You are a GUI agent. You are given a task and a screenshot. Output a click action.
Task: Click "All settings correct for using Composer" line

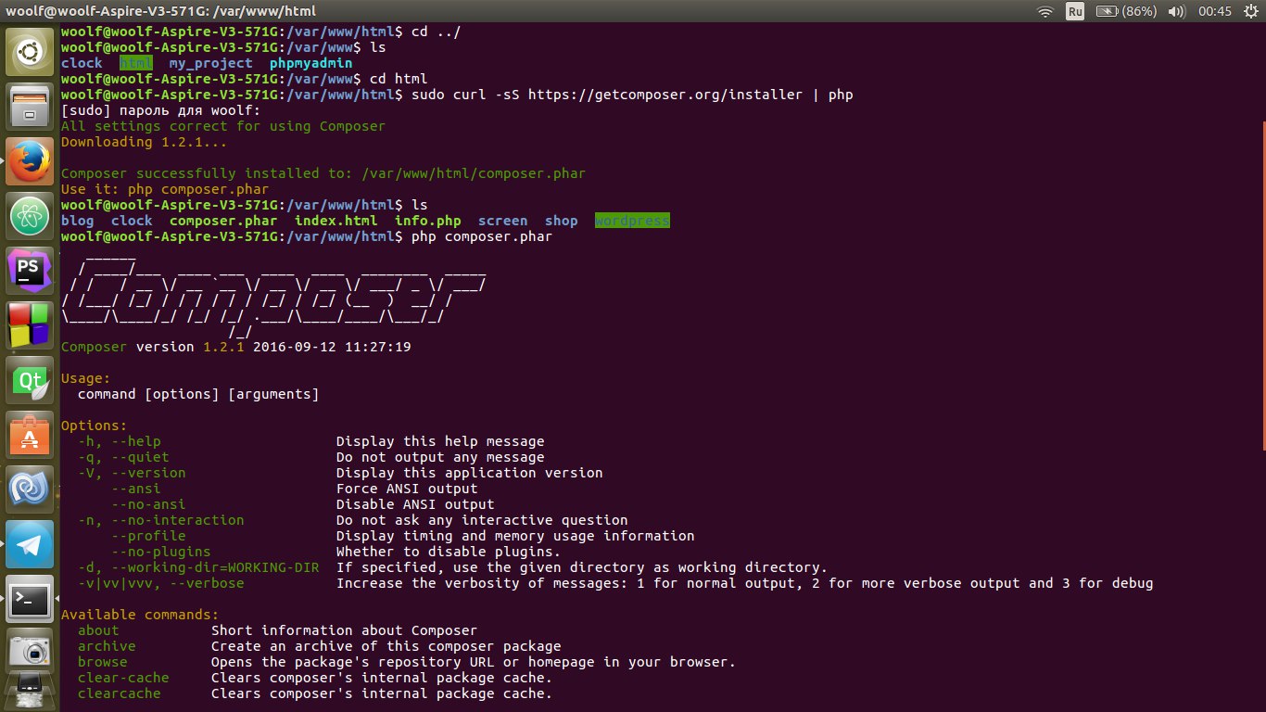click(223, 126)
